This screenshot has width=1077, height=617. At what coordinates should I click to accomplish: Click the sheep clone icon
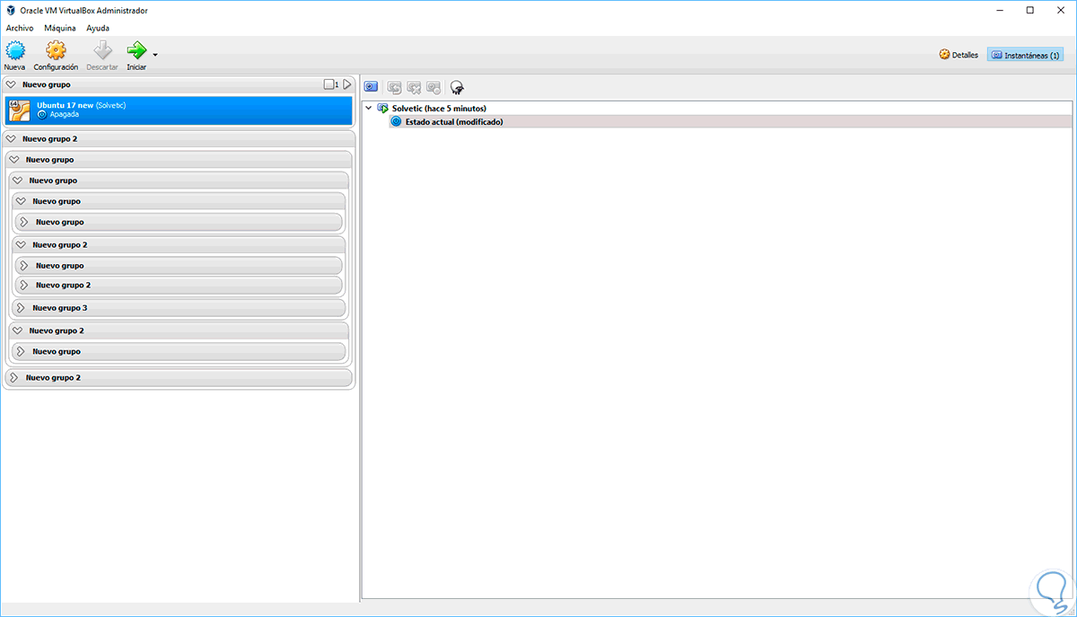(457, 87)
